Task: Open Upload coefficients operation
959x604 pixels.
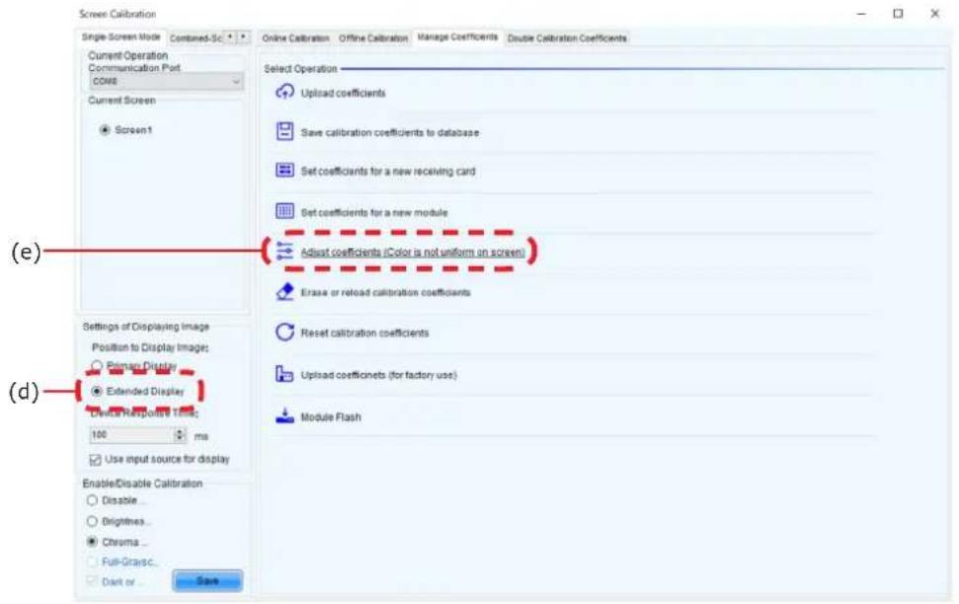Action: 343,93
